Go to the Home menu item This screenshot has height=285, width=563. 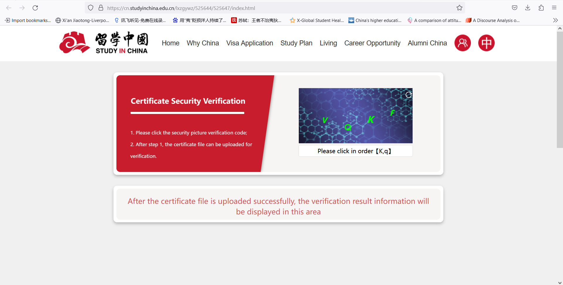171,43
